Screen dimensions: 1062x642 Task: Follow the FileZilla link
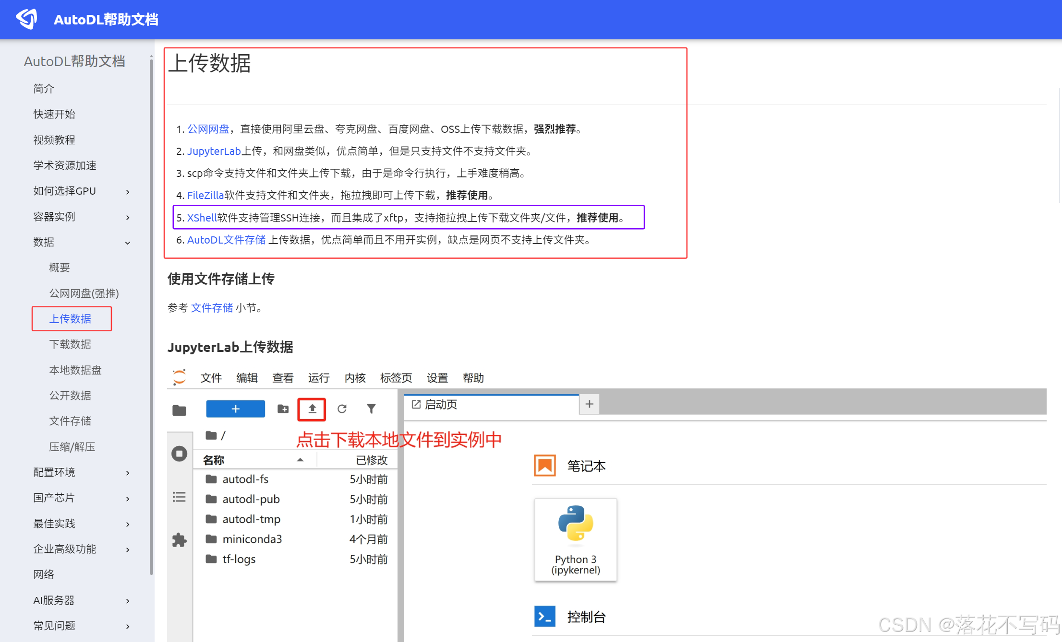point(205,195)
